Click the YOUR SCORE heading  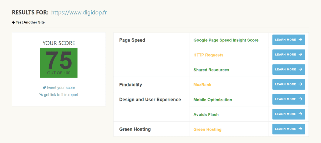point(59,43)
